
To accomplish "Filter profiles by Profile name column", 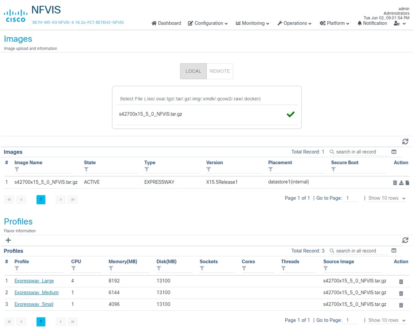I will (17, 268).
